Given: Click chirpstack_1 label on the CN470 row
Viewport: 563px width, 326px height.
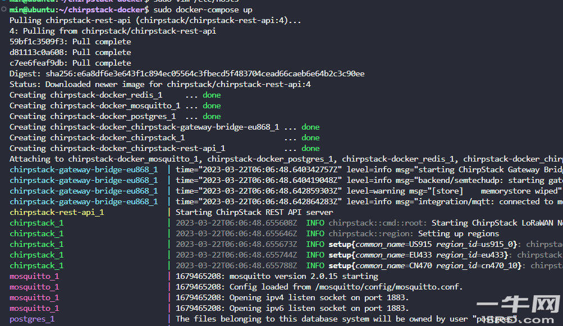Looking at the screenshot, I should (36, 266).
